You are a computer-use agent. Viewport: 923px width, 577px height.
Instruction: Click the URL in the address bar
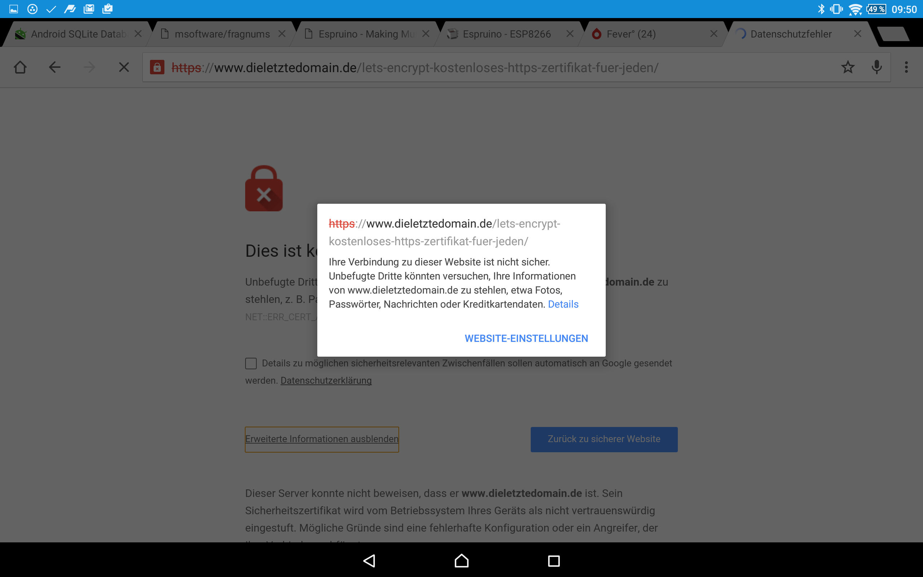pyautogui.click(x=415, y=68)
